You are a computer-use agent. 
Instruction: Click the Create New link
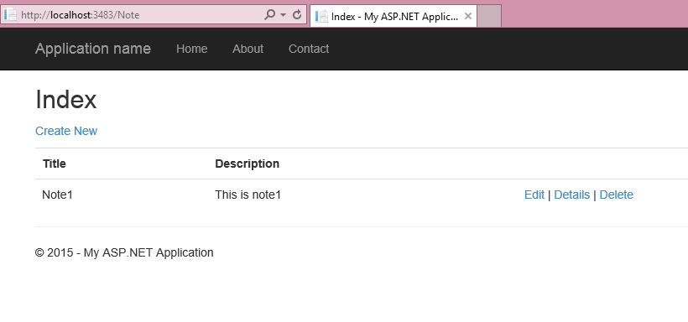(x=66, y=131)
